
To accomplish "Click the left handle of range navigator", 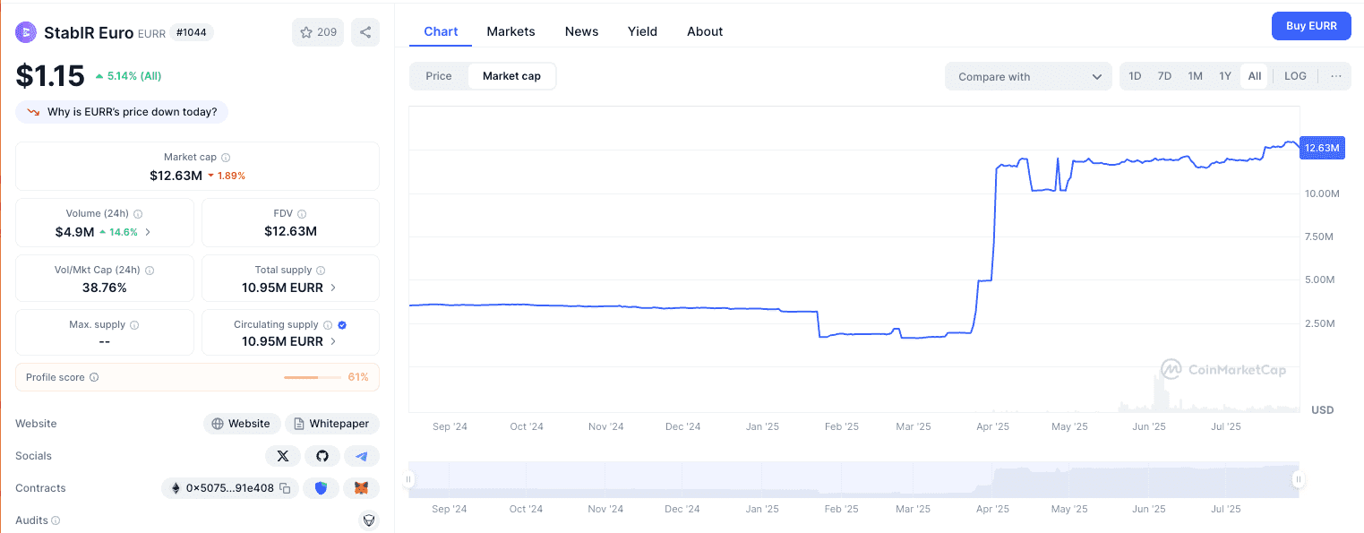I will pyautogui.click(x=409, y=480).
